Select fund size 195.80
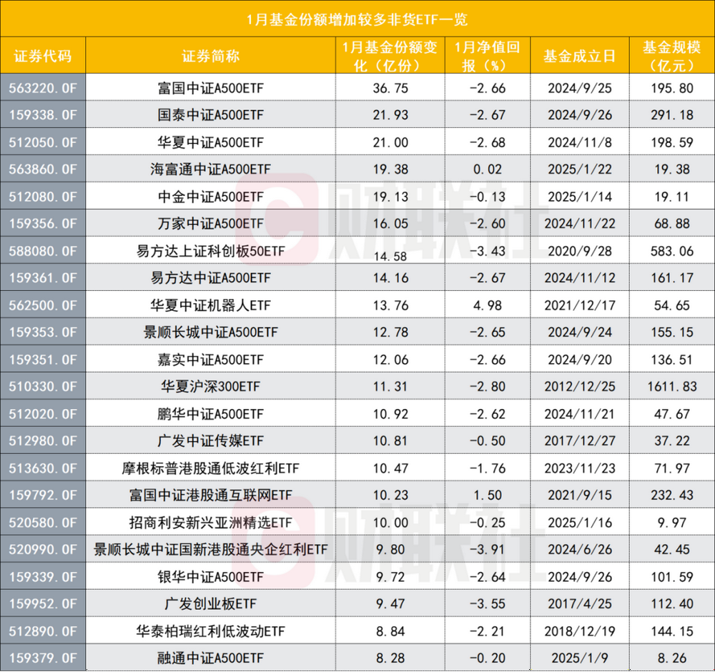This screenshot has width=715, height=672. [x=672, y=88]
